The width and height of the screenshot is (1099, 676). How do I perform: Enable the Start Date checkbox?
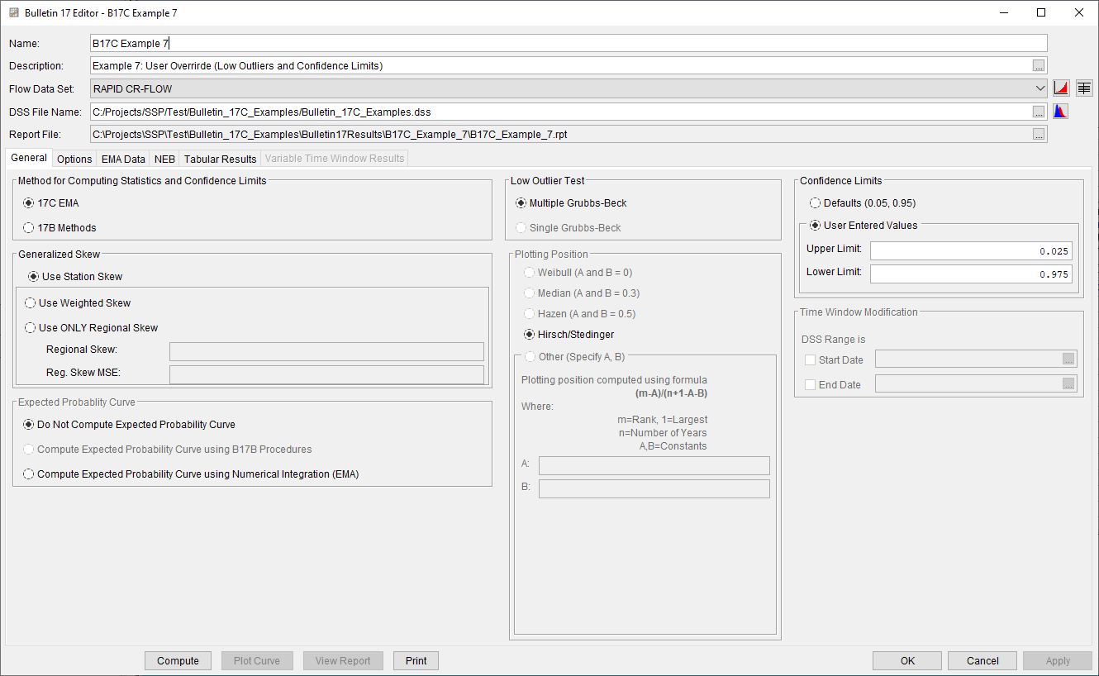pos(810,359)
